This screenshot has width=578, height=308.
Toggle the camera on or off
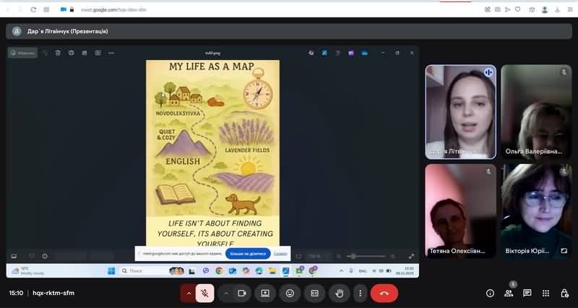pos(242,293)
